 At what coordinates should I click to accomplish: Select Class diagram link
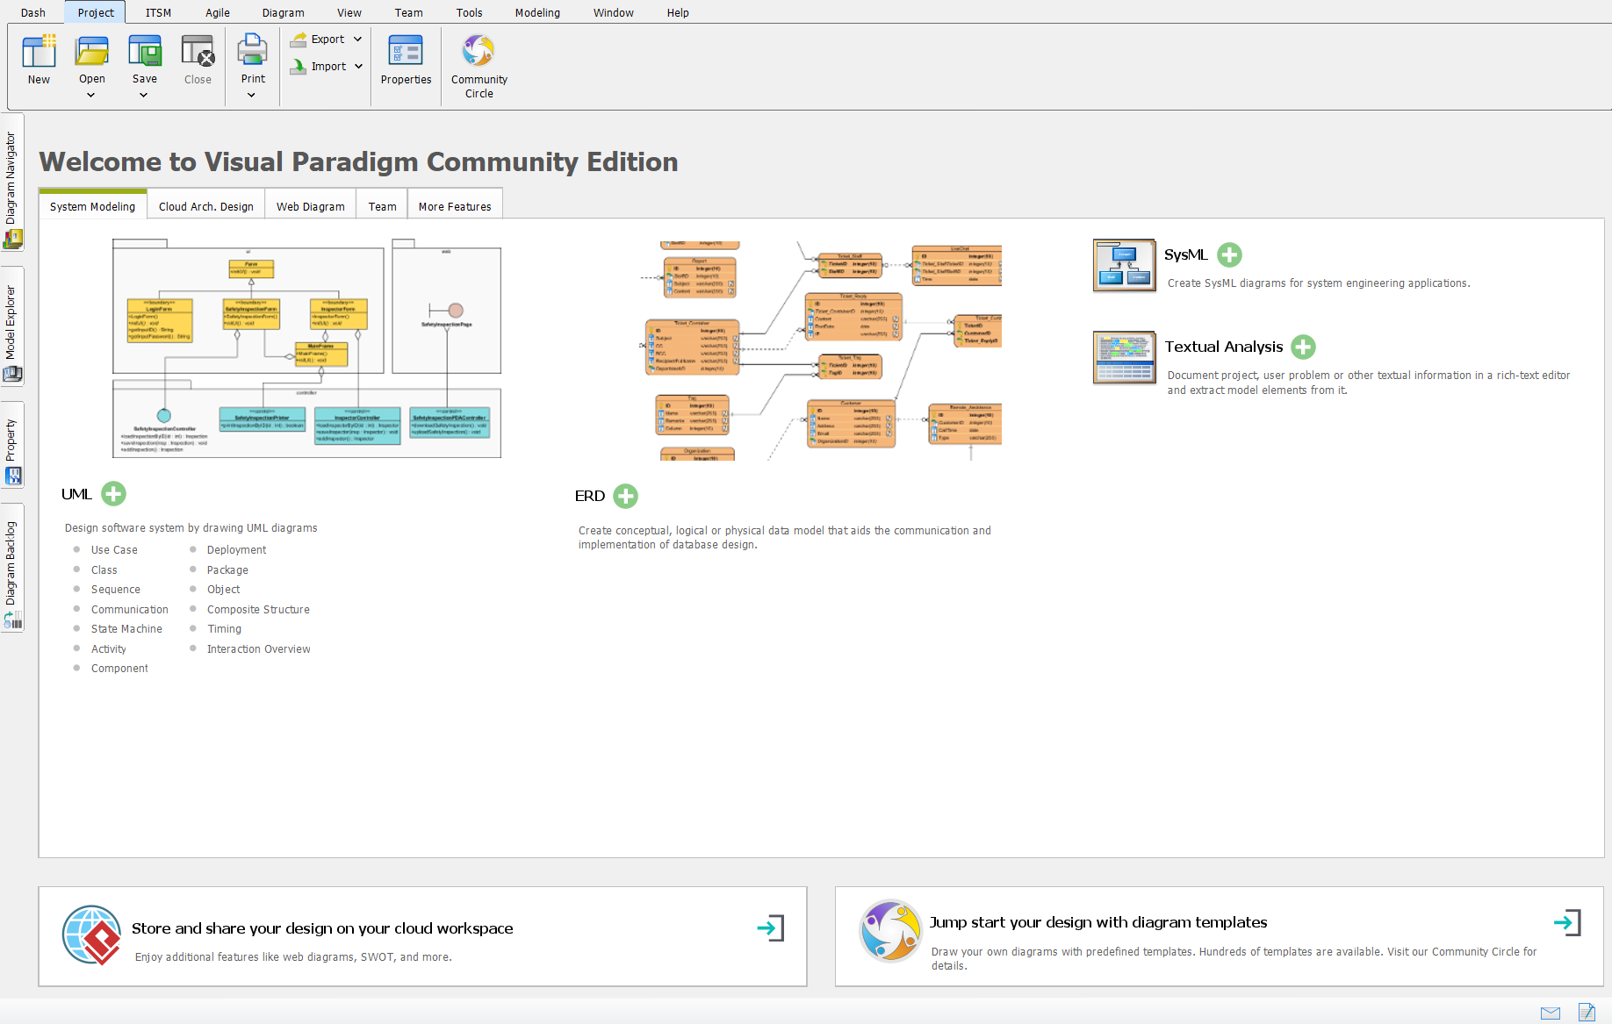(104, 570)
